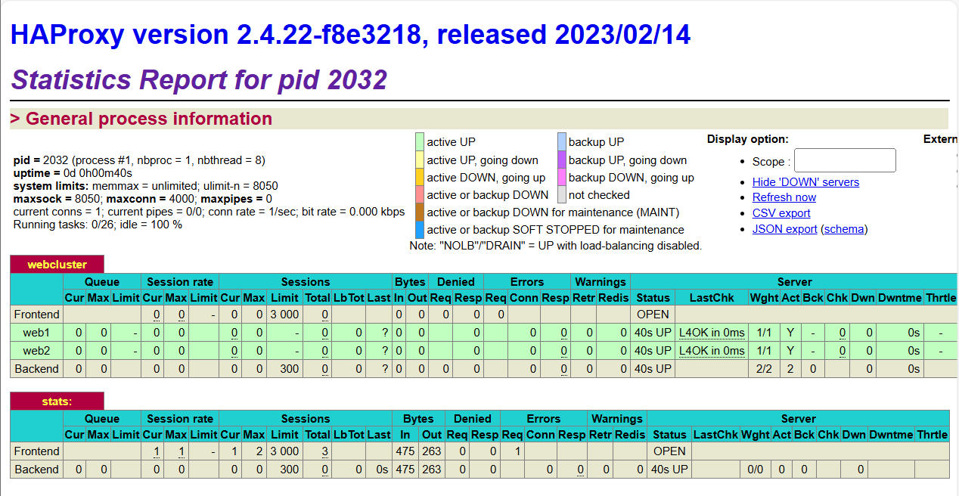
Task: Click the webcluster Dwntme column header
Action: pos(900,298)
